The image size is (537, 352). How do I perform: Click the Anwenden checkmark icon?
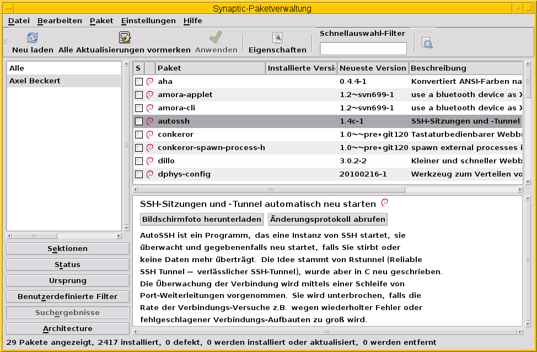(x=216, y=38)
